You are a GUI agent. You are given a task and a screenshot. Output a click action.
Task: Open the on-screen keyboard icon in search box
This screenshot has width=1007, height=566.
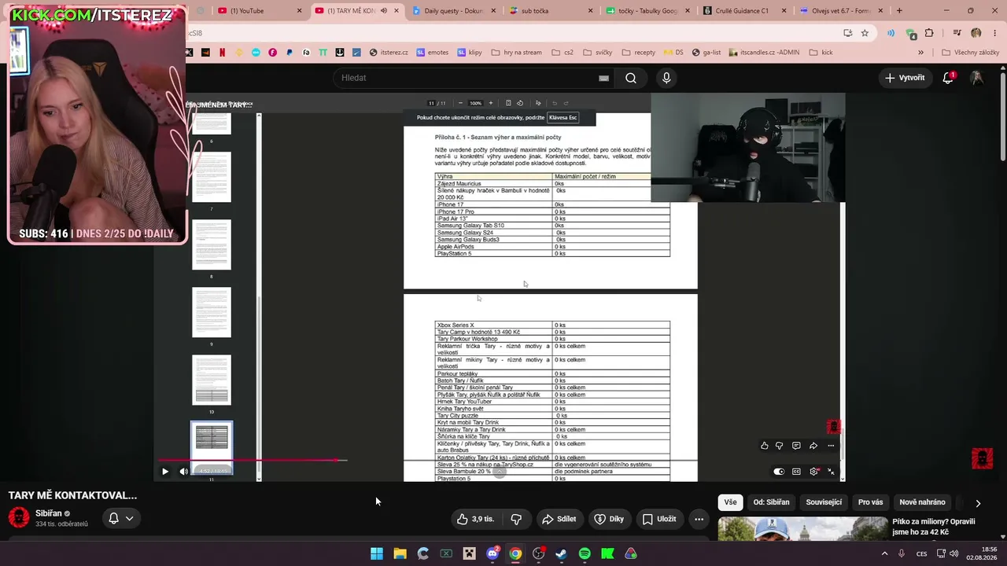click(603, 78)
